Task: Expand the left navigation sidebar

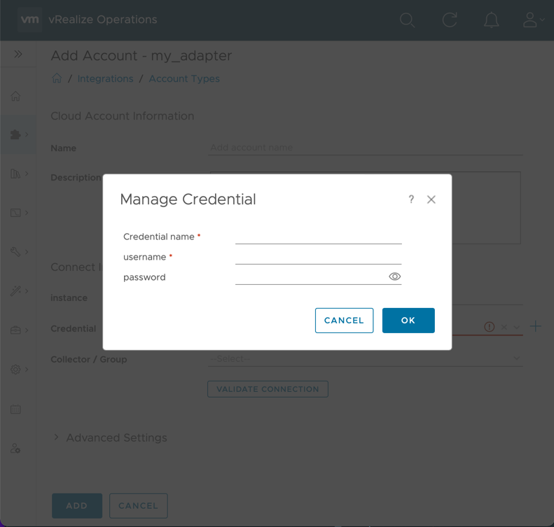Action: click(18, 54)
